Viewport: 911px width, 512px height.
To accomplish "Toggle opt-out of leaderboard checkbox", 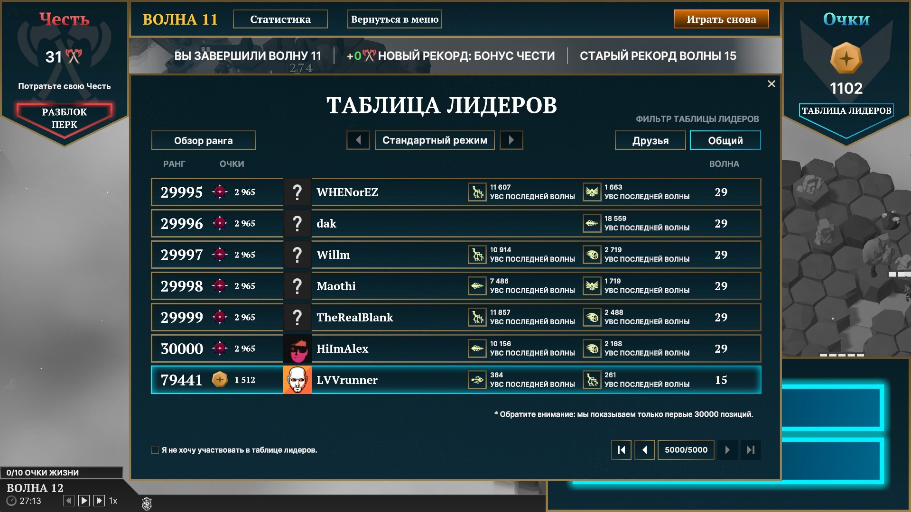I will tap(155, 450).
